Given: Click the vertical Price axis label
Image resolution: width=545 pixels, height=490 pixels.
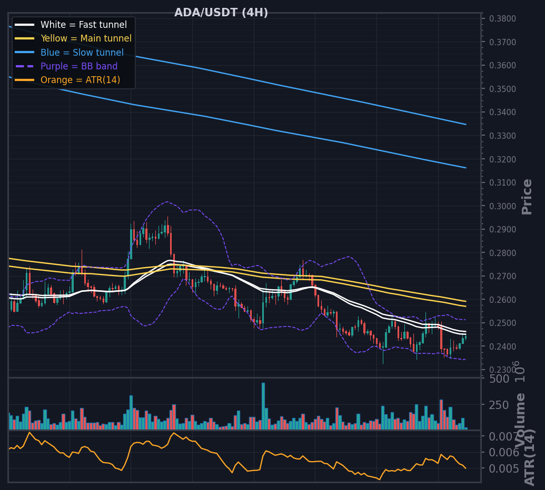Looking at the screenshot, I should click(x=527, y=197).
